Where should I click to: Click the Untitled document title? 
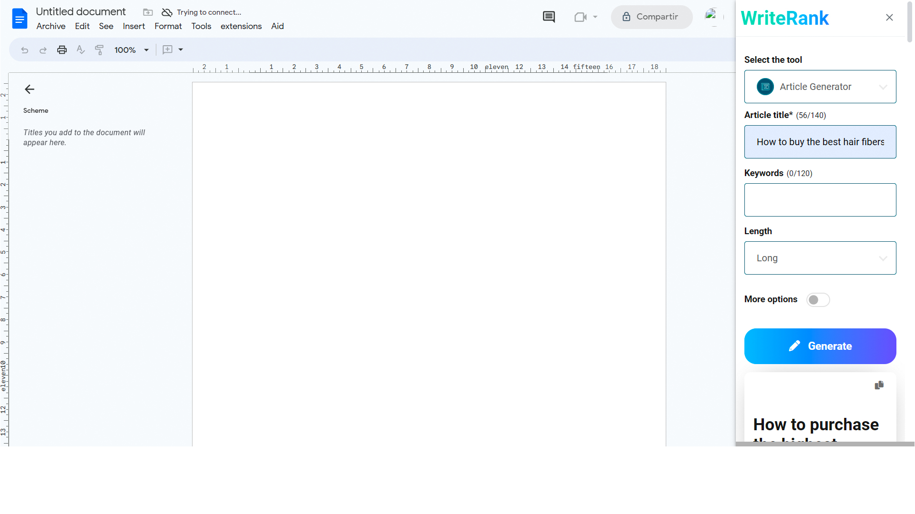point(81,12)
